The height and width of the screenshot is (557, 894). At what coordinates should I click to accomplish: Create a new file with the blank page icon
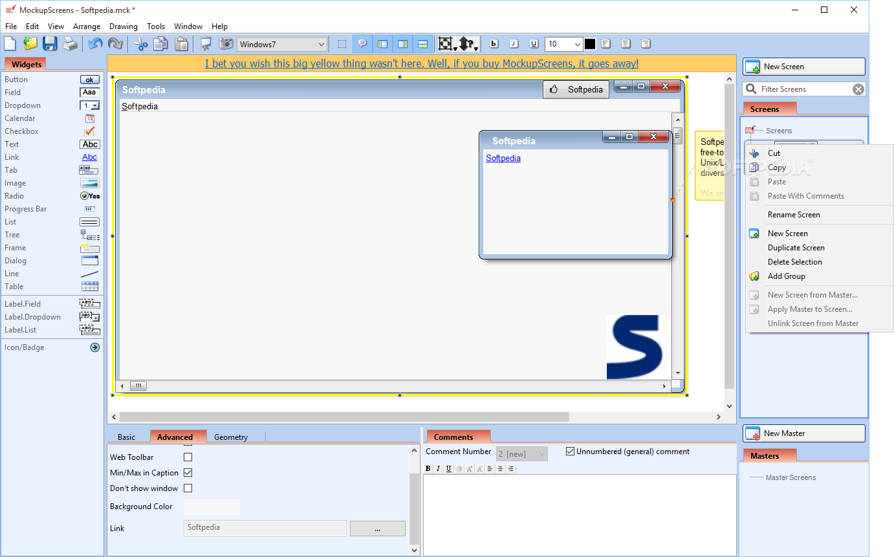10,44
